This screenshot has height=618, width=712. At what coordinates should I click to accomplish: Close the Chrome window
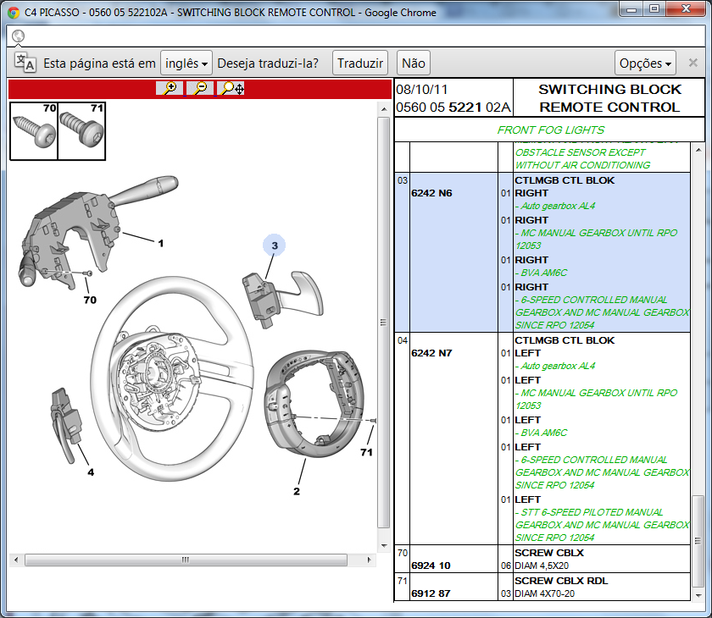[x=686, y=8]
